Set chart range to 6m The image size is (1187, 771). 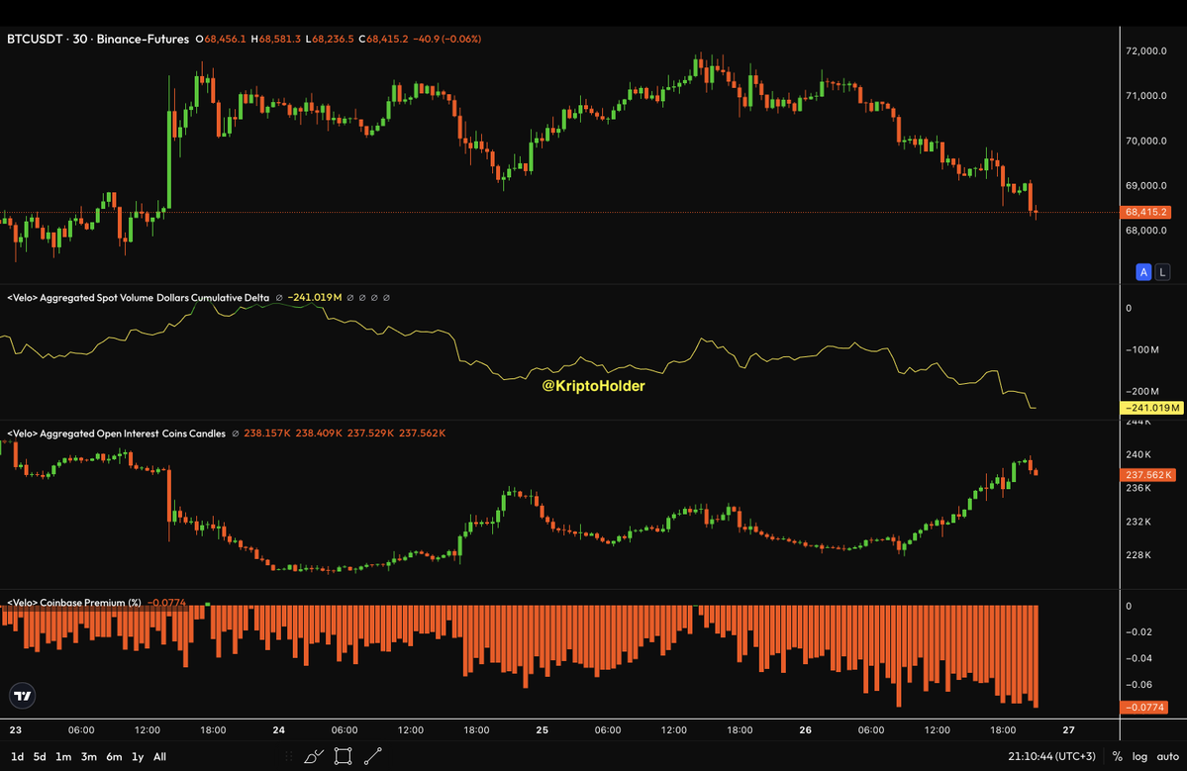[114, 756]
